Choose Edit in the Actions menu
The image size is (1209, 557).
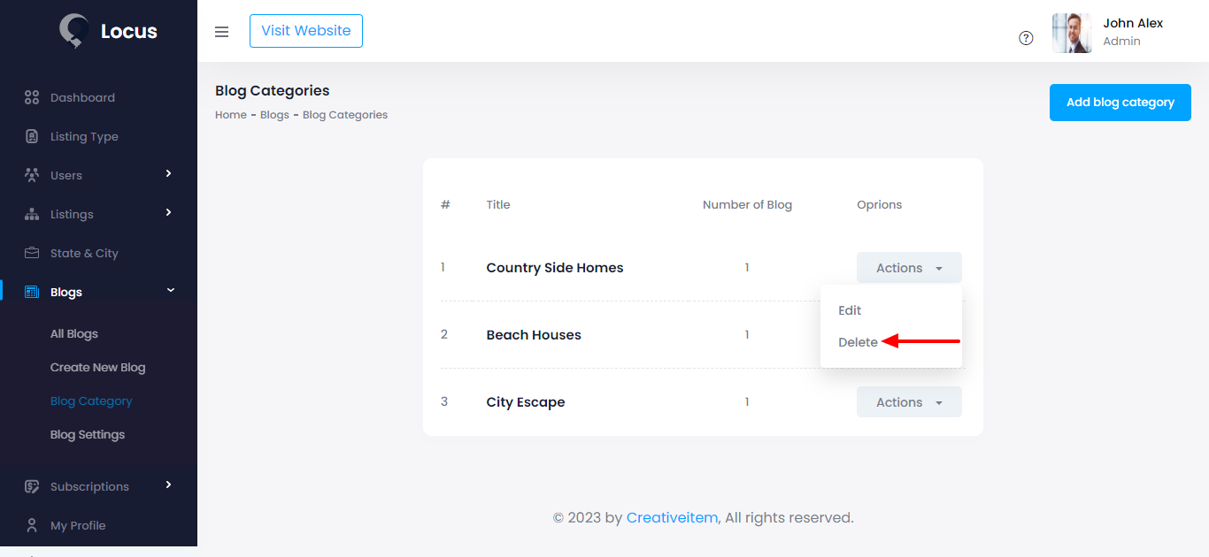(850, 310)
